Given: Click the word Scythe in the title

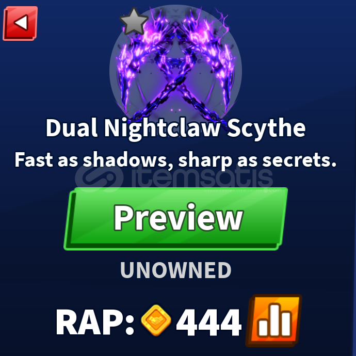Looking at the screenshot, I should 266,129.
